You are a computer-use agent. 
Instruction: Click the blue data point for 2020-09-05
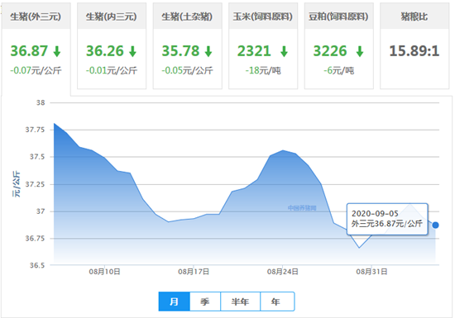[x=435, y=225]
